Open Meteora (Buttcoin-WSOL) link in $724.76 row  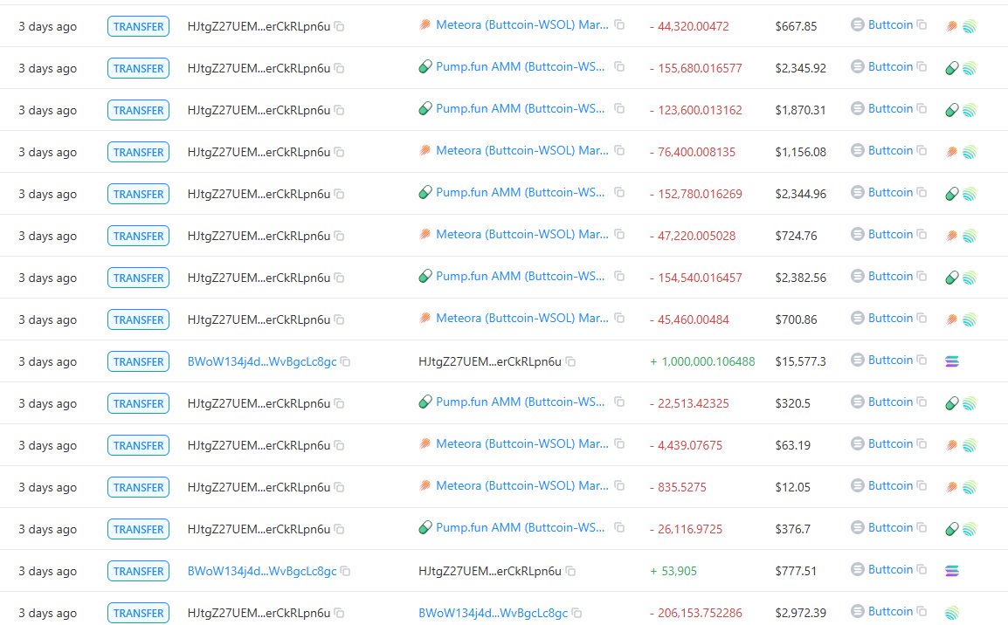(522, 235)
